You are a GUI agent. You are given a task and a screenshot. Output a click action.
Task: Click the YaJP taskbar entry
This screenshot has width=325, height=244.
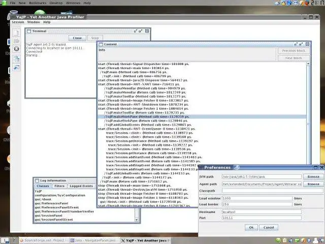pos(146,240)
